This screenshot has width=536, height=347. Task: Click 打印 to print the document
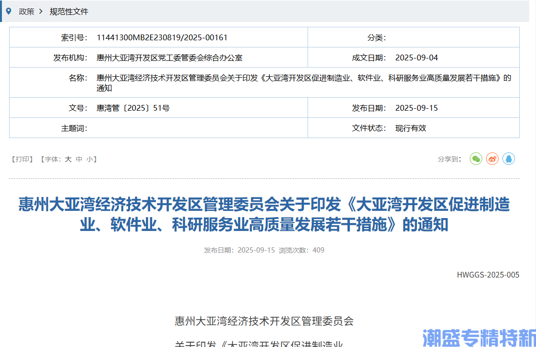22,159
